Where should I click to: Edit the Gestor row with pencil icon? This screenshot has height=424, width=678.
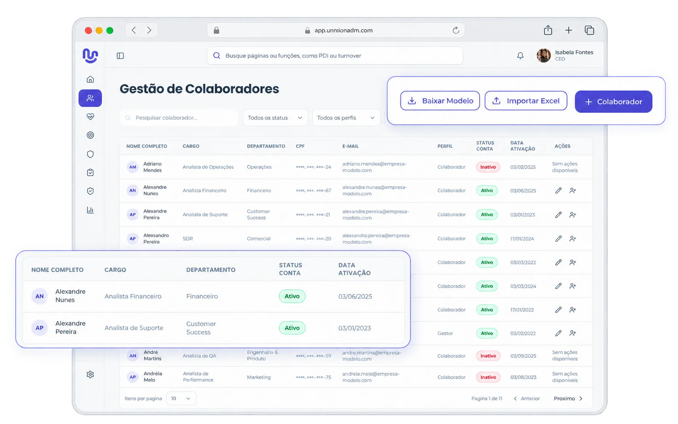point(558,333)
